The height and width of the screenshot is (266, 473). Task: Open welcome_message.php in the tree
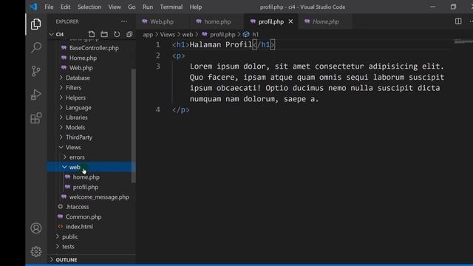99,197
